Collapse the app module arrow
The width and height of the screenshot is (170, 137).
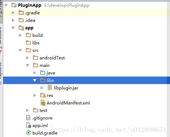pyautogui.click(x=13, y=28)
